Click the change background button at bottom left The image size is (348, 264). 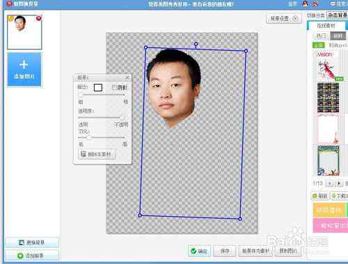tap(32, 242)
